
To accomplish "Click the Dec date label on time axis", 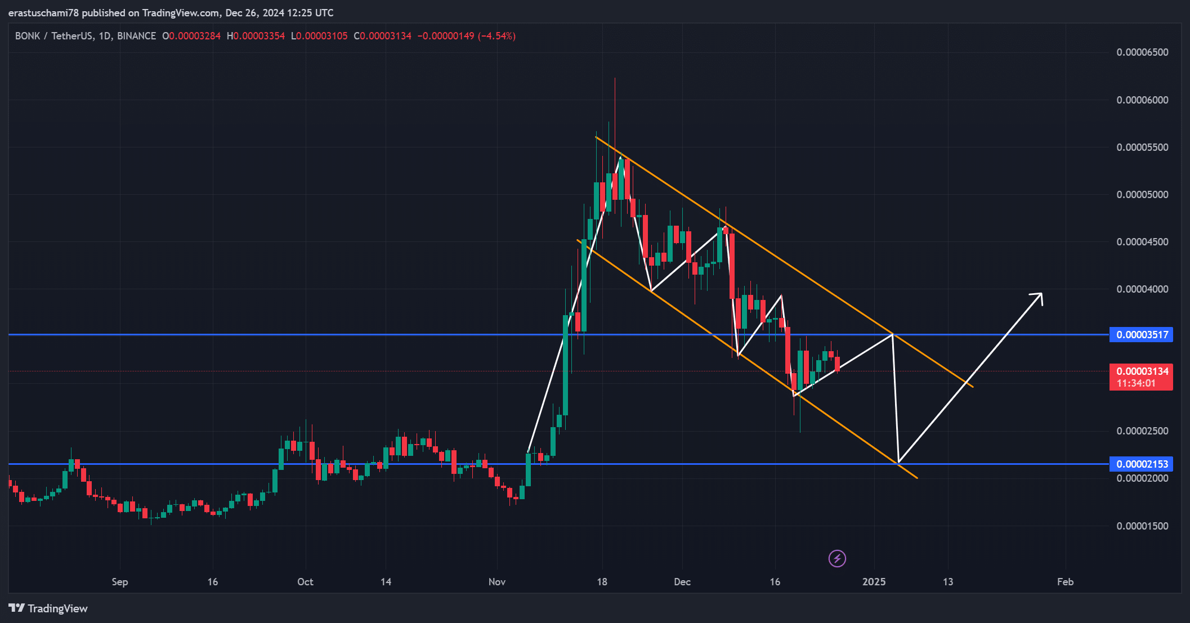I will pos(682,582).
